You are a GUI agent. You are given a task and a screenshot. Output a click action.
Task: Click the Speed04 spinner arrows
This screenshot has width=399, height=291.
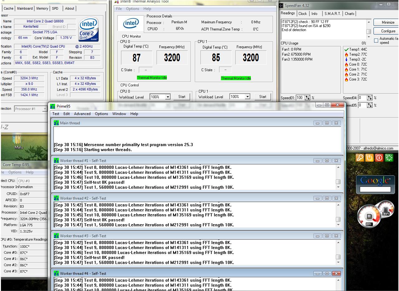(x=370, y=98)
